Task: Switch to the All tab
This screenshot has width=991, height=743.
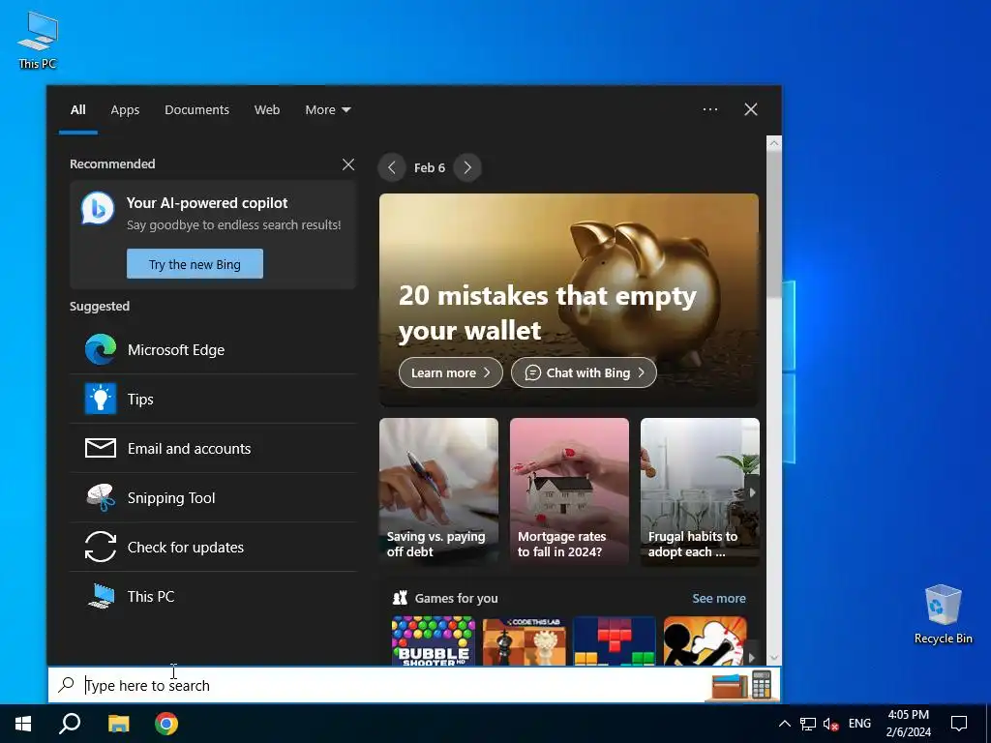Action: pyautogui.click(x=77, y=109)
